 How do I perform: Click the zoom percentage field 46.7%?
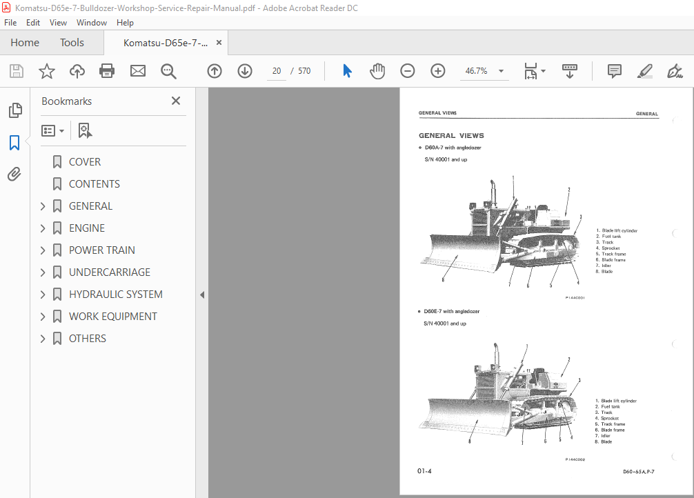[476, 71]
